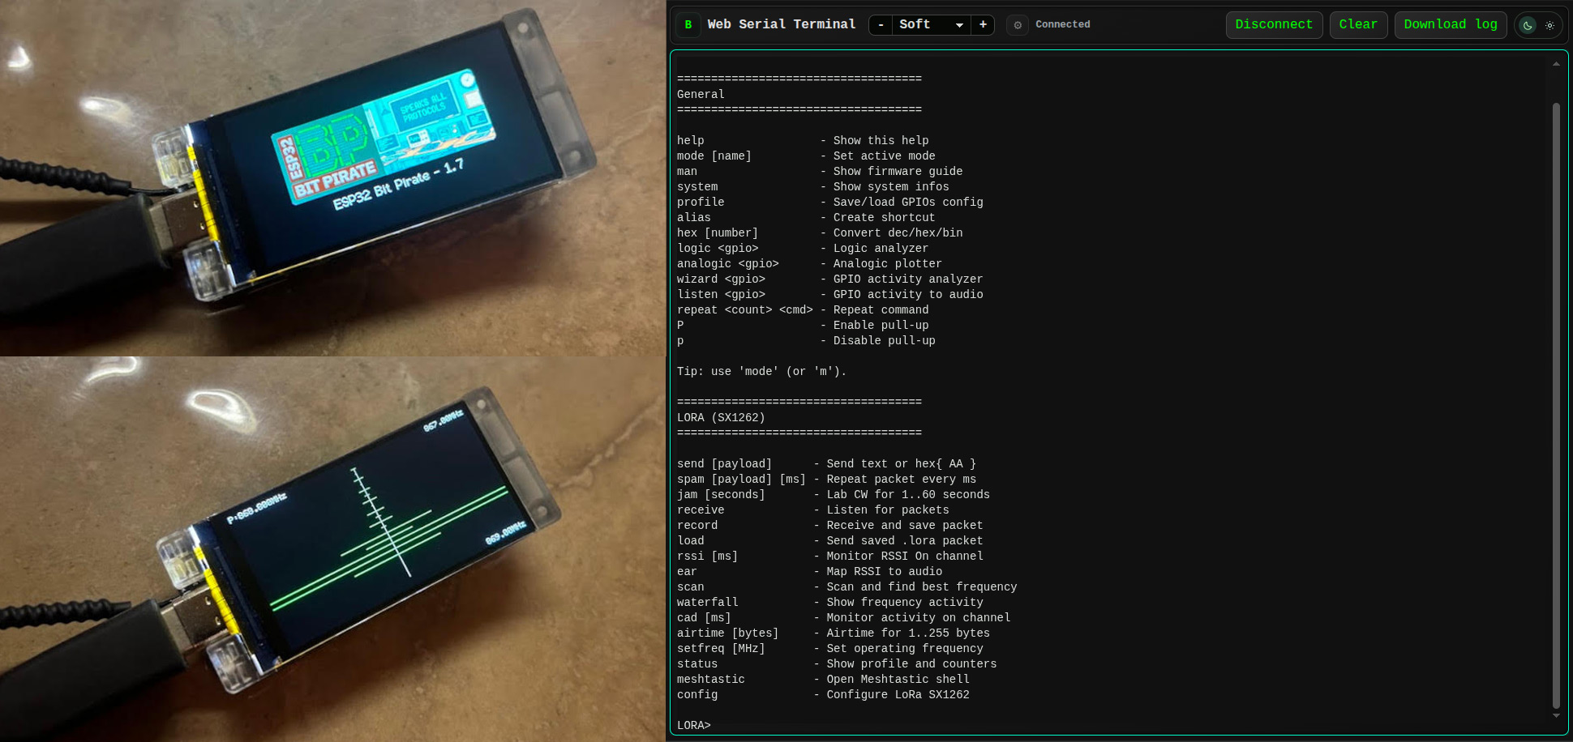Image resolution: width=1573 pixels, height=742 pixels.
Task: Click the 'mode [name]' command line
Action: point(806,156)
